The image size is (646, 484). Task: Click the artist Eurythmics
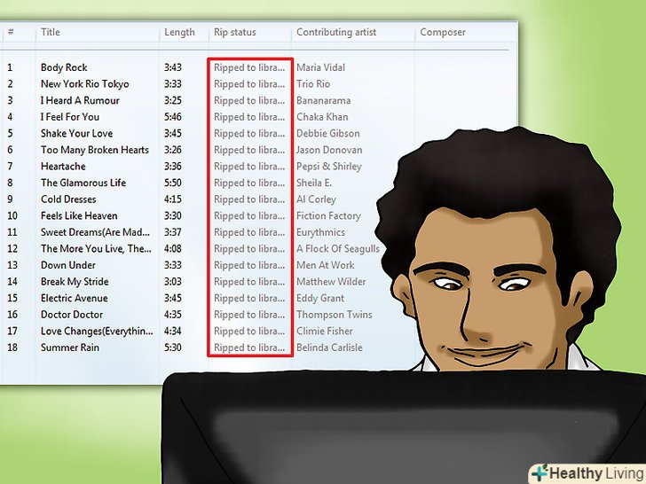point(320,232)
